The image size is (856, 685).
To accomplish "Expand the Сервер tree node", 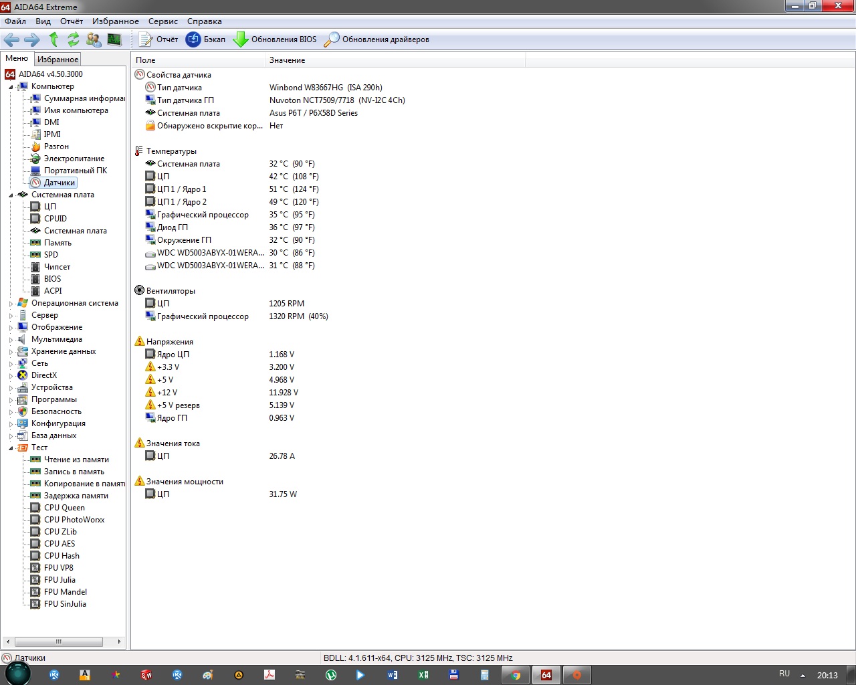I will pos(11,316).
